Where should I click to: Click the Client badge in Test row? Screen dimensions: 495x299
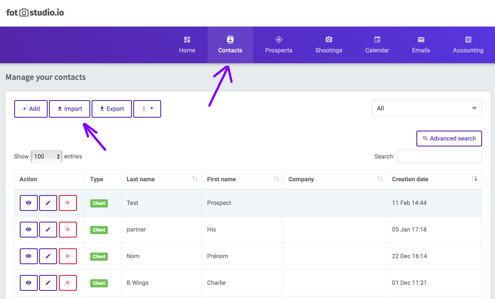tap(99, 203)
